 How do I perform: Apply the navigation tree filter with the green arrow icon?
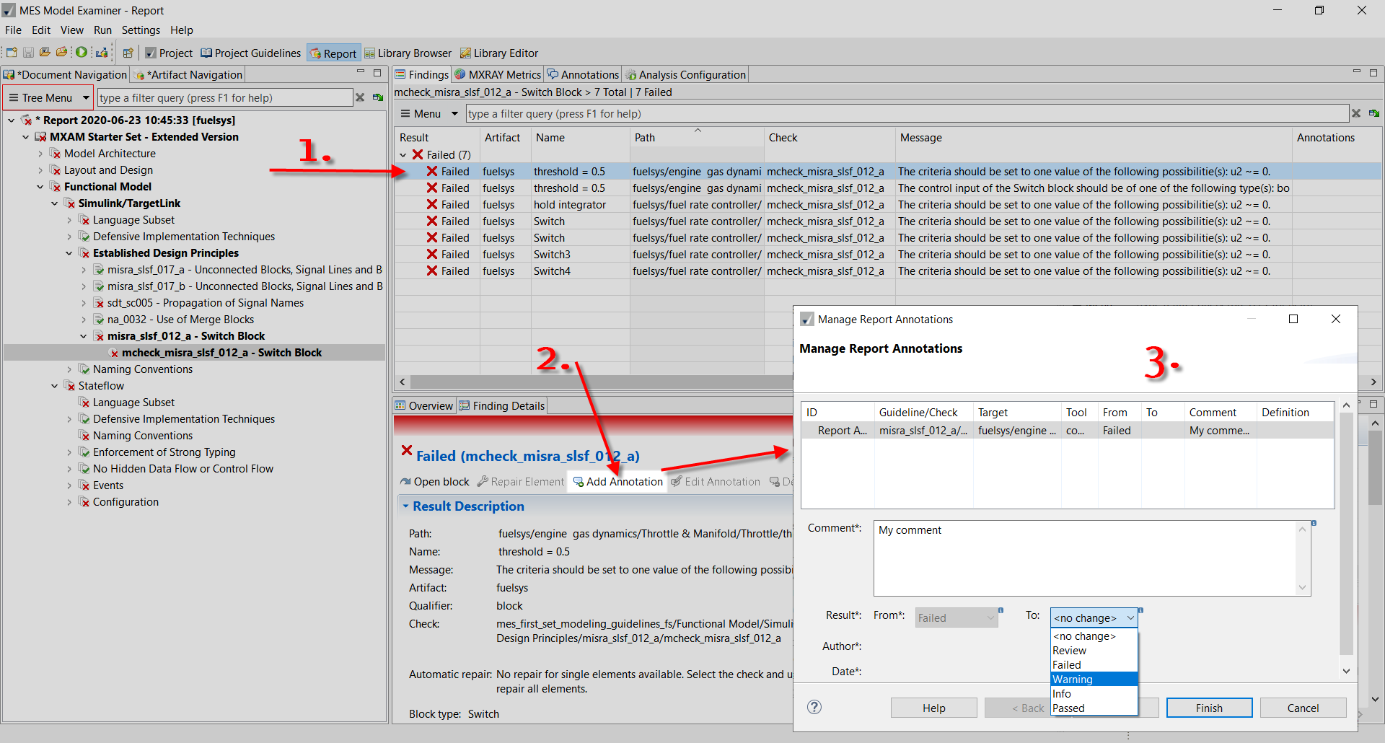(377, 97)
